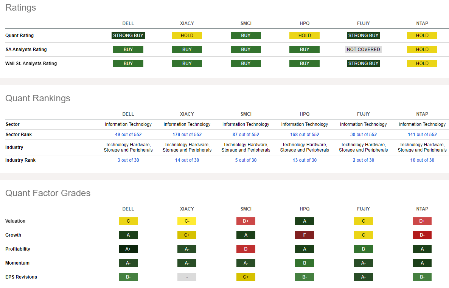Click SMCI Valuation grade D+
Image resolution: width=449 pixels, height=288 pixels.
246,221
